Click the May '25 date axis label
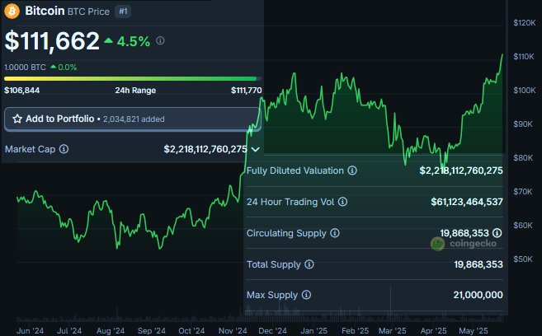Image resolution: width=542 pixels, height=336 pixels. pos(474,331)
